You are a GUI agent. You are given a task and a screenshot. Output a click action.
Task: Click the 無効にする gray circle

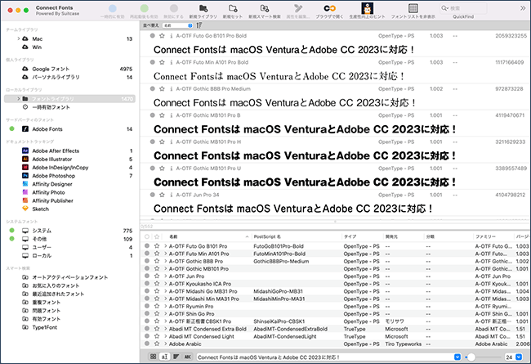tap(174, 8)
